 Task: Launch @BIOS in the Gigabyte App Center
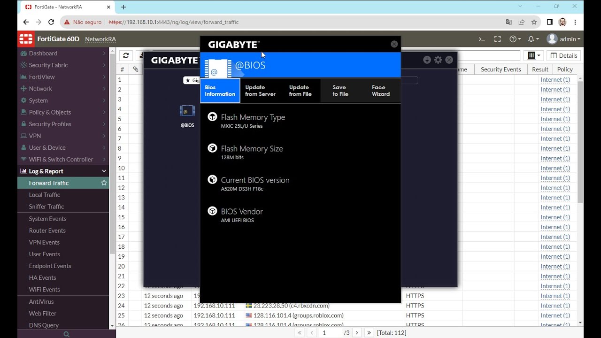pos(187,115)
